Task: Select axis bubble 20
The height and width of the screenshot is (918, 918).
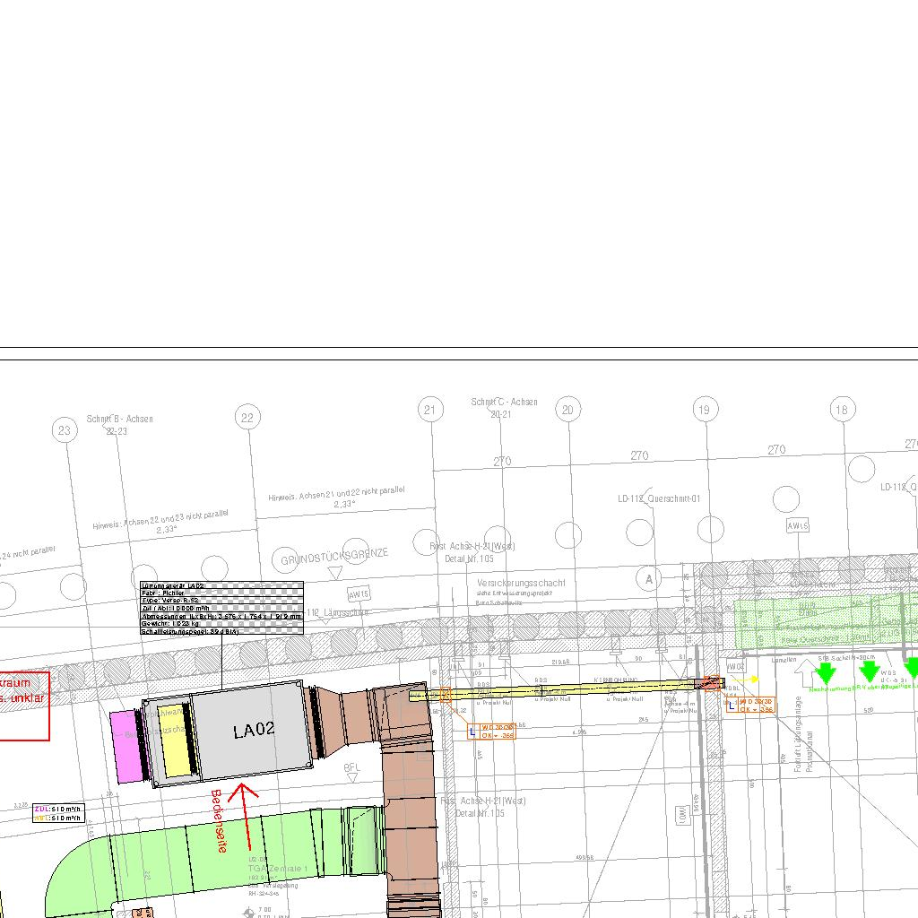Action: click(x=567, y=409)
